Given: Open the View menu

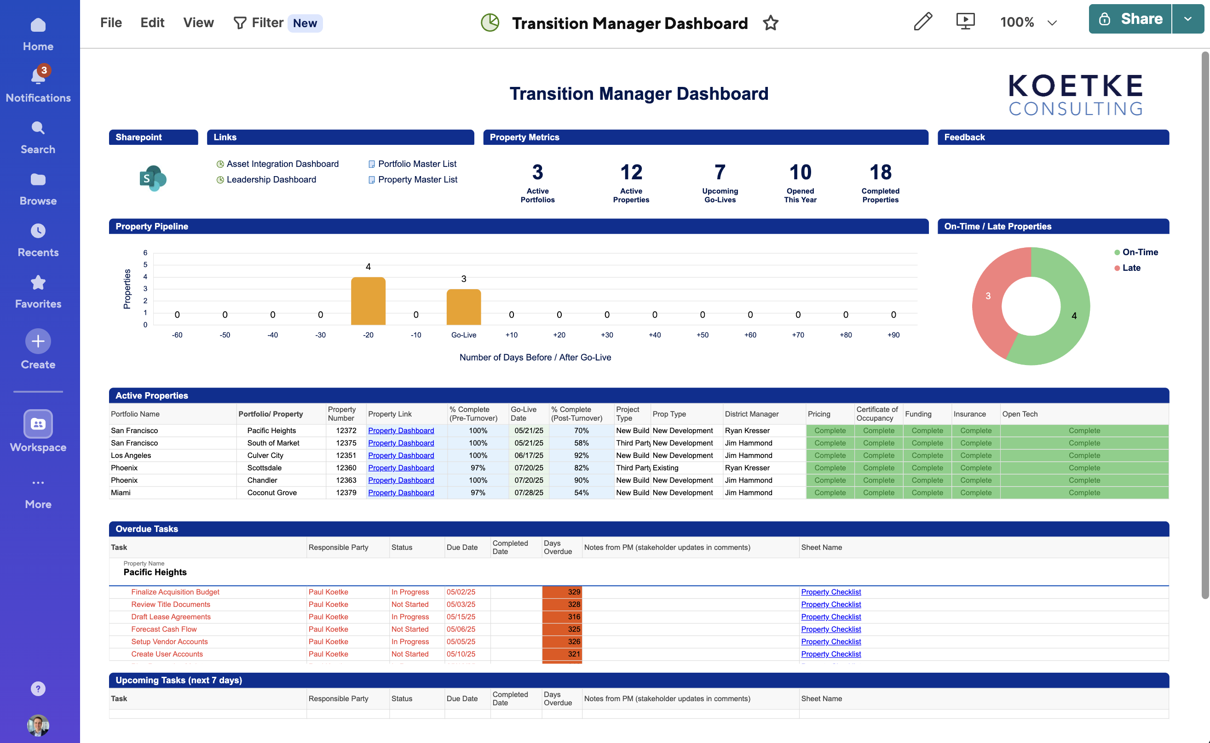Looking at the screenshot, I should coord(198,23).
